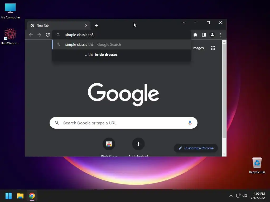The height and width of the screenshot is (202, 270).
Task: Reload the current page
Action: (x=48, y=35)
